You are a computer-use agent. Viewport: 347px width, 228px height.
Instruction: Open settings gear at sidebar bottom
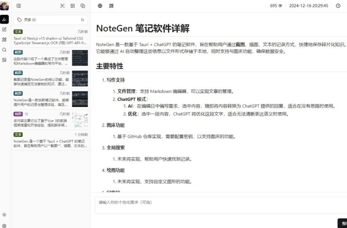4,226
